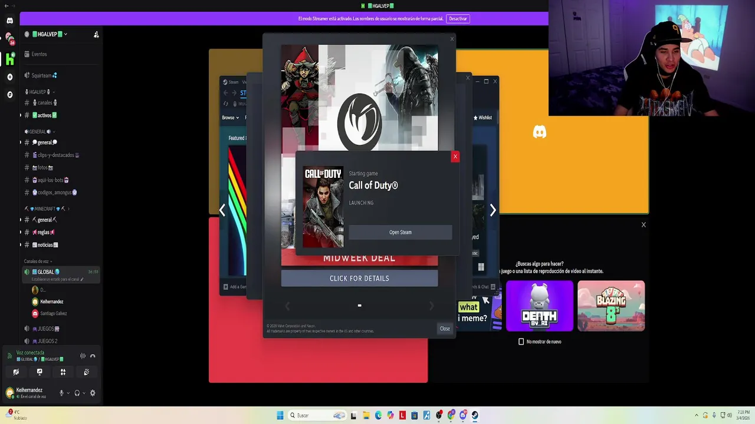Collapse the Canales de voz category
Image resolution: width=755 pixels, height=424 pixels.
[38, 261]
